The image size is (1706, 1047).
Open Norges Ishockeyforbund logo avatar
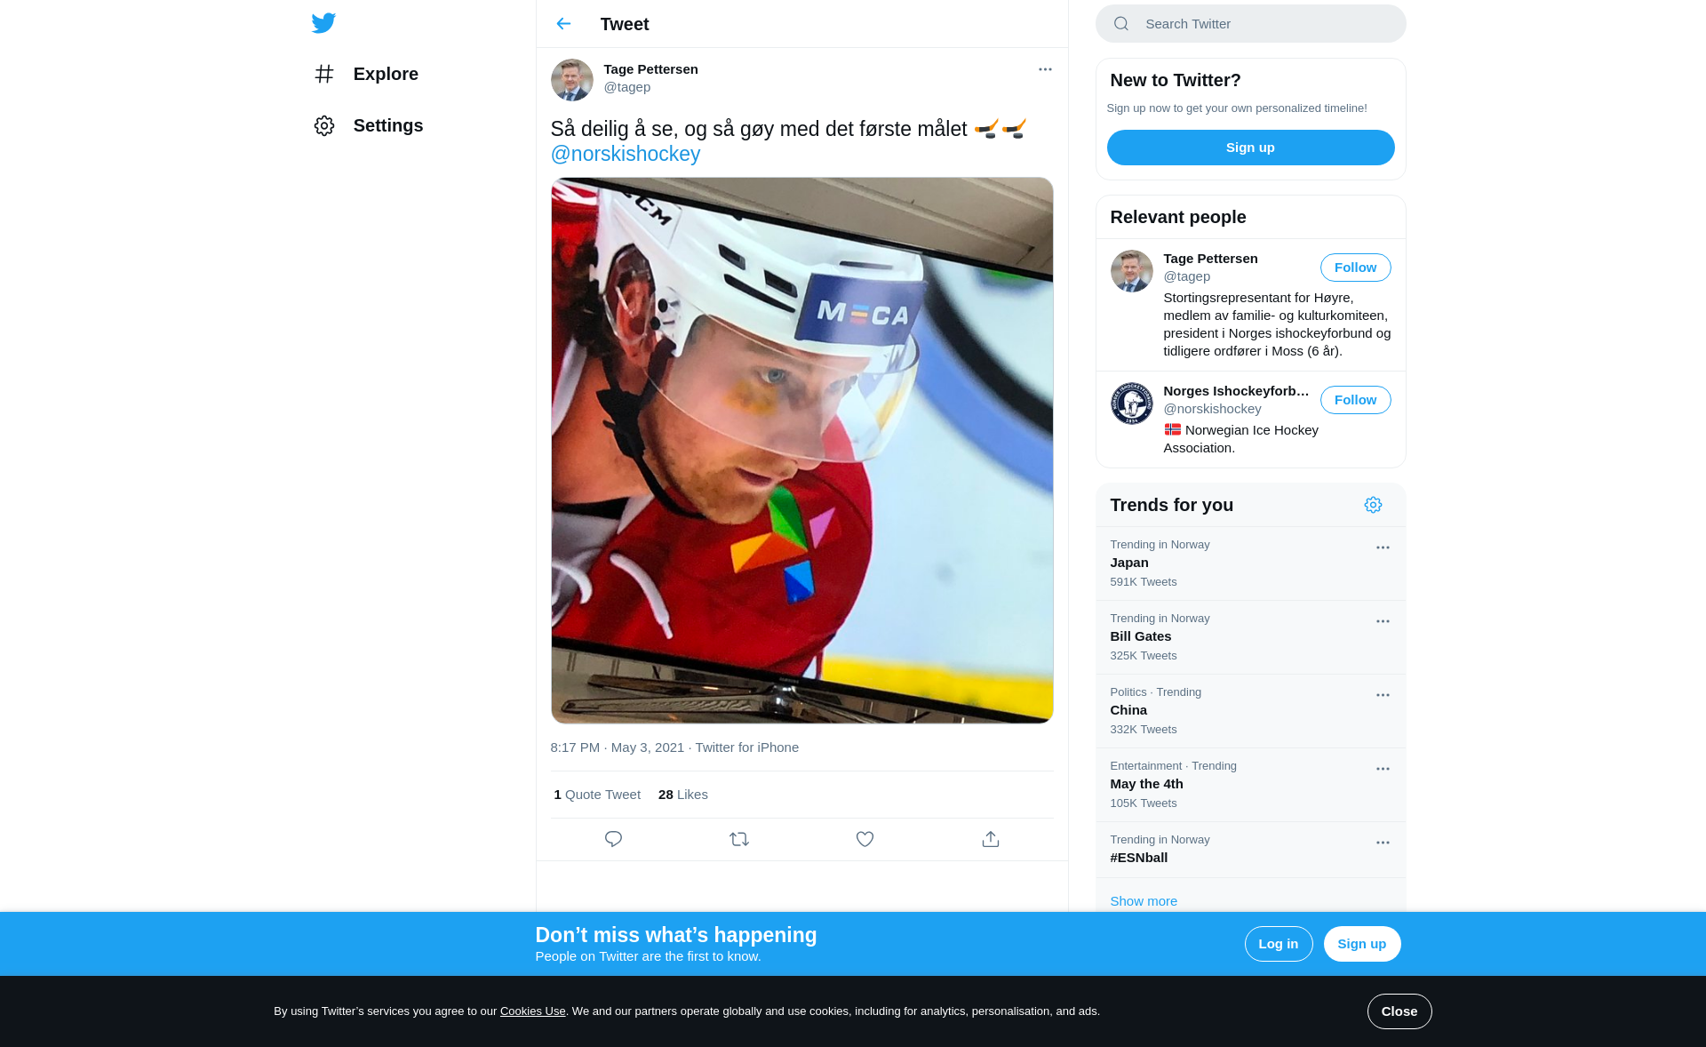[x=1132, y=404]
